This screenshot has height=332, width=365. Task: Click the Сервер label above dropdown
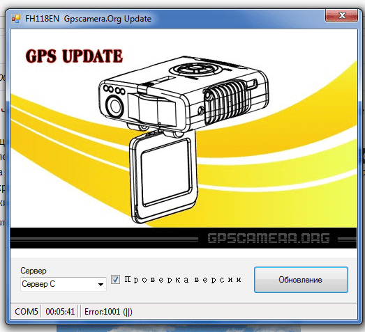33,271
